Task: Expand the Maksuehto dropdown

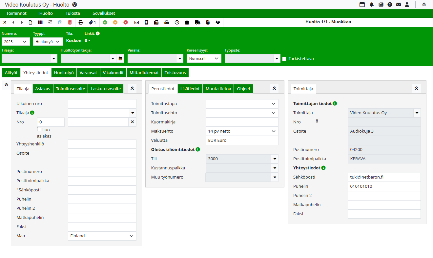Action: (x=242, y=131)
